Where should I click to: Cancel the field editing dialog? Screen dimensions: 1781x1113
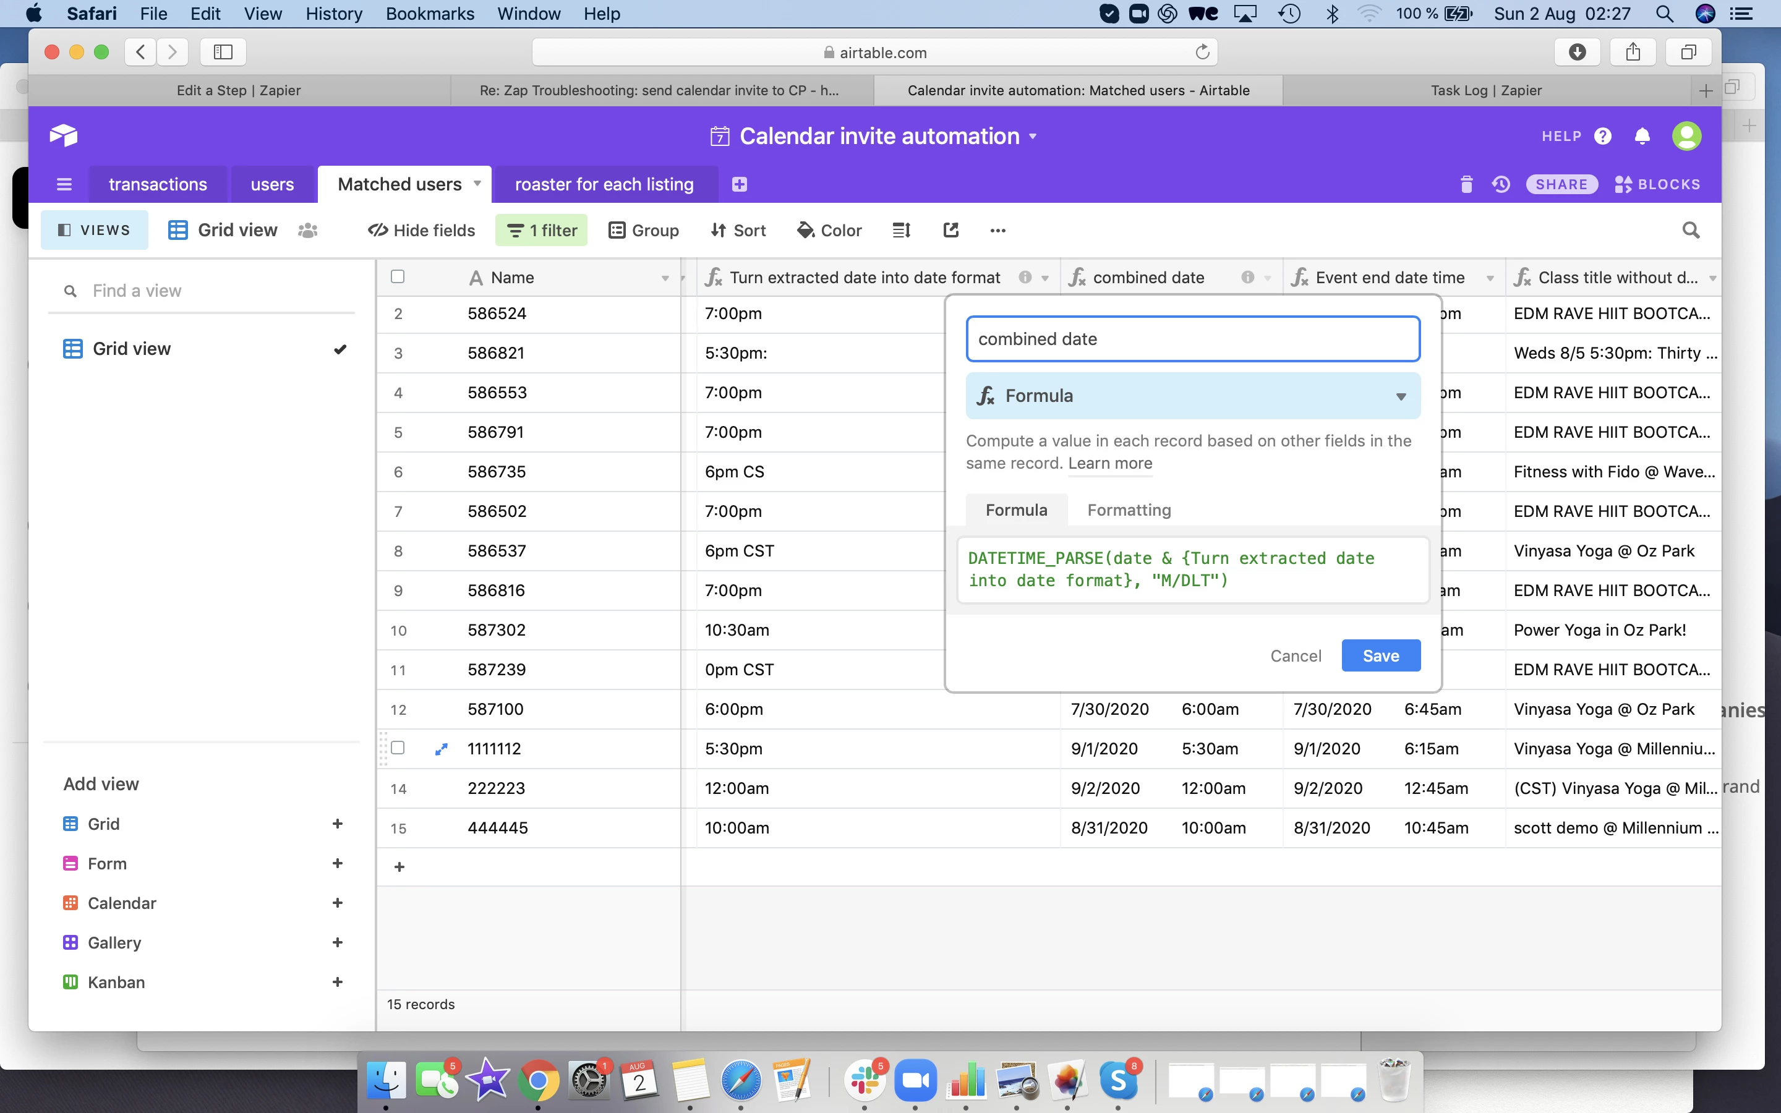[x=1296, y=656]
